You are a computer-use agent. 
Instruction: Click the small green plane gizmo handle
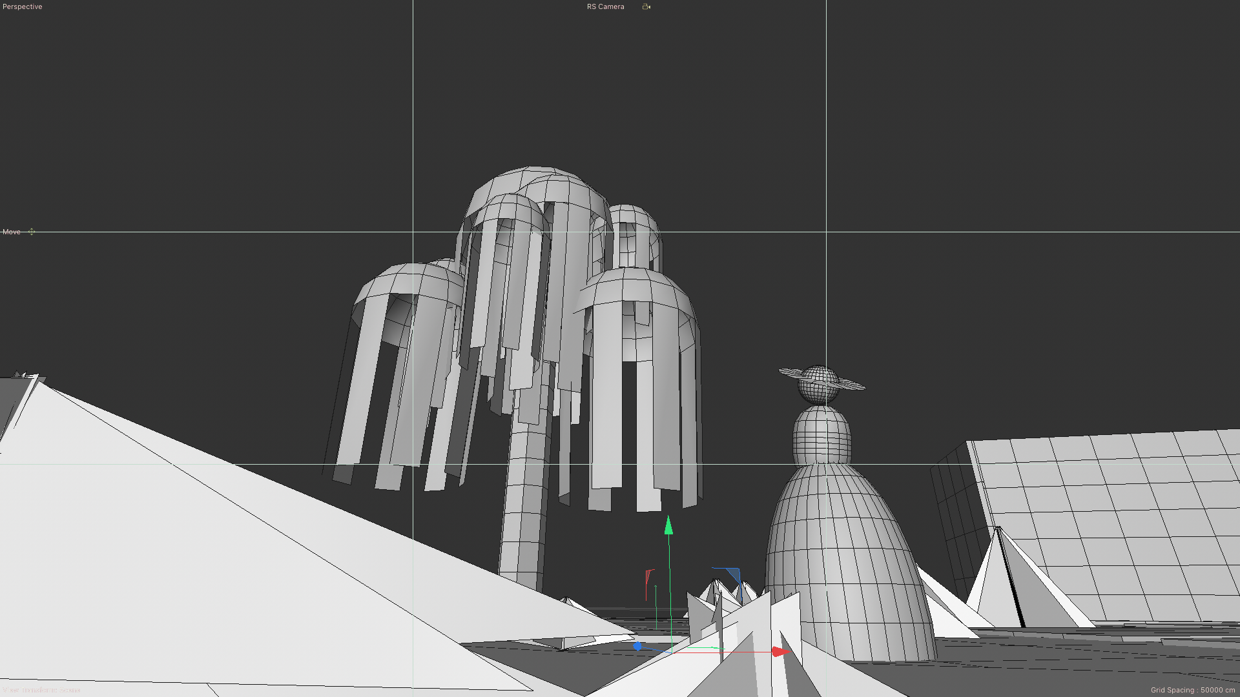click(x=716, y=647)
